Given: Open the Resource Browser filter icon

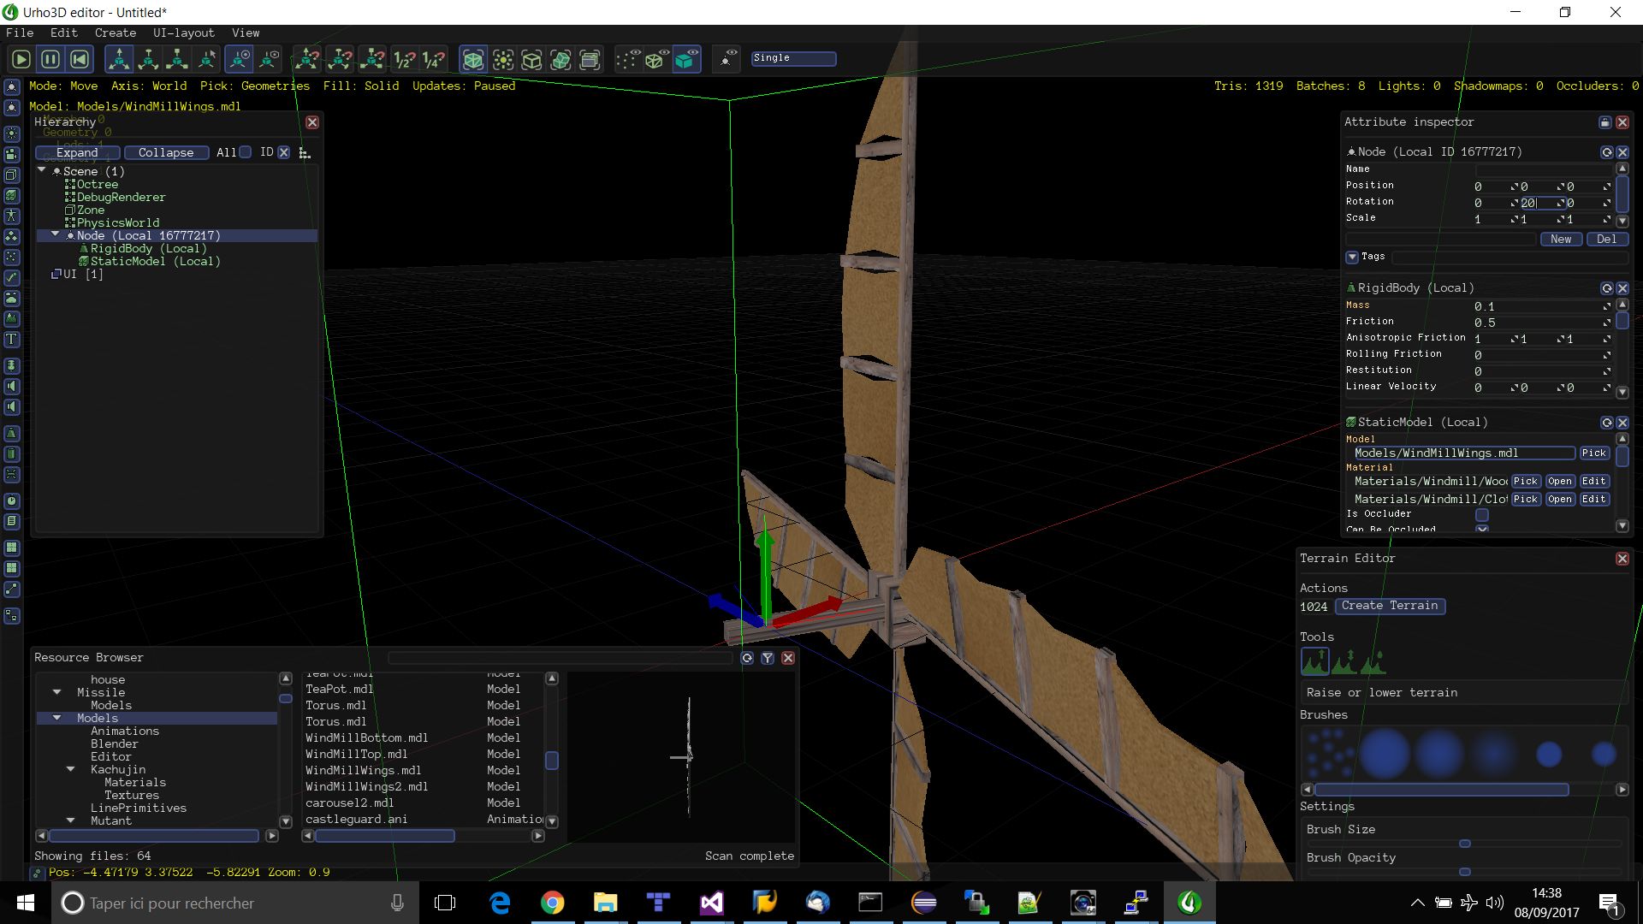Looking at the screenshot, I should [x=768, y=658].
